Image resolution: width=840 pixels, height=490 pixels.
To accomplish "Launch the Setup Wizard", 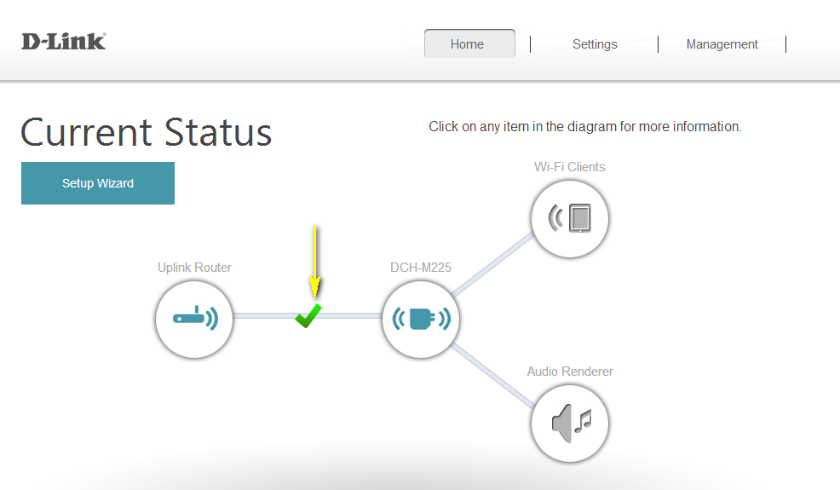I will [x=98, y=183].
